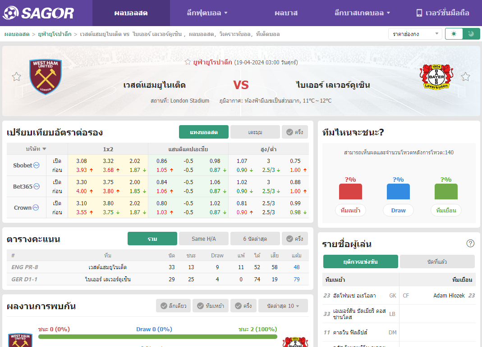The width and height of the screenshot is (482, 347).
Task: Click Sbobet current home odds 3.93
Action: pyautogui.click(x=82, y=170)
